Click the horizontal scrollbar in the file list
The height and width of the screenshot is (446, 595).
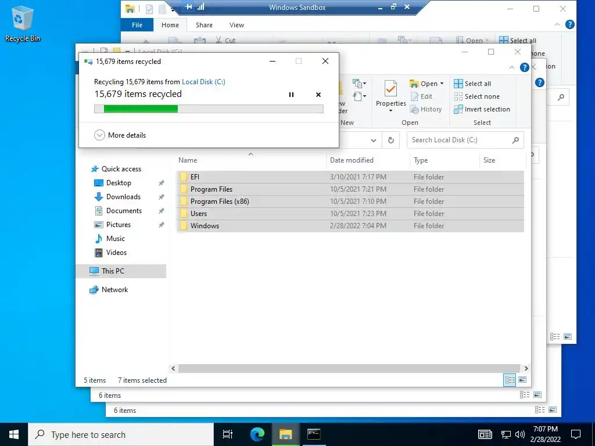[x=349, y=368]
